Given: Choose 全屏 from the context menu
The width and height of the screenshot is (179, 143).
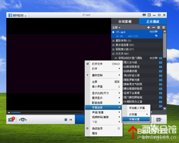Looking at the screenshot, I should coord(104,82).
